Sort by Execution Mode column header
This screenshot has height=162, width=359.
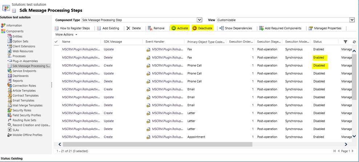point(297,42)
